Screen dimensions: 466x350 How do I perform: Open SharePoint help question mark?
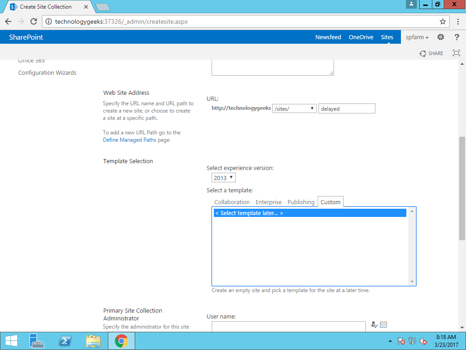[457, 37]
